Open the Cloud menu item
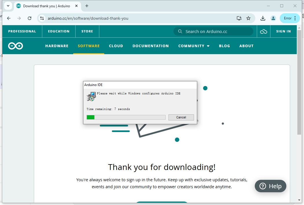The width and height of the screenshot is (304, 205). point(116,46)
